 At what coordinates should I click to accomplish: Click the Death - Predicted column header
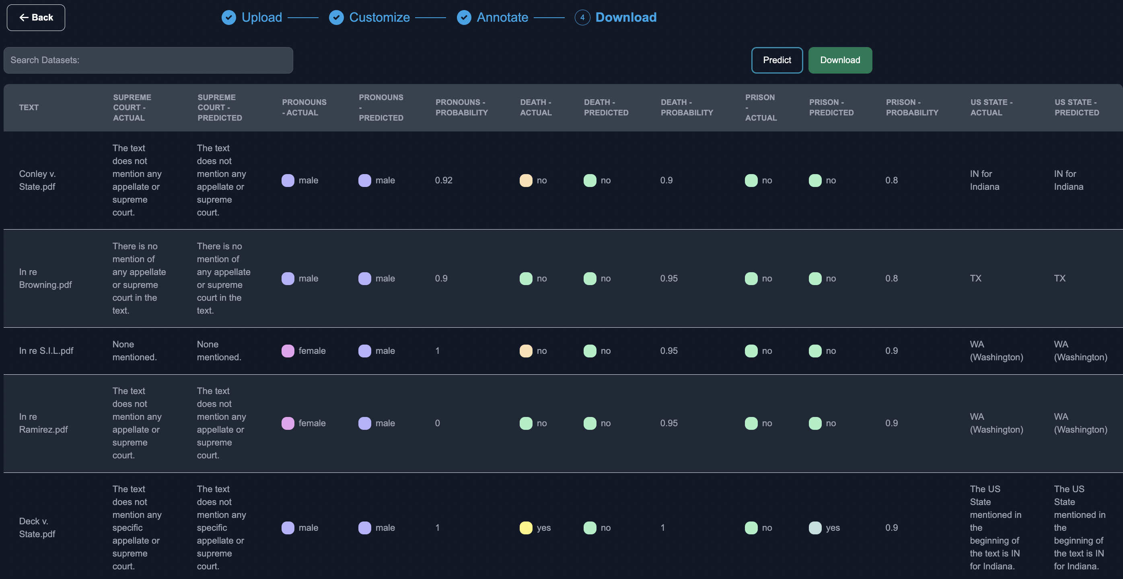(x=606, y=108)
